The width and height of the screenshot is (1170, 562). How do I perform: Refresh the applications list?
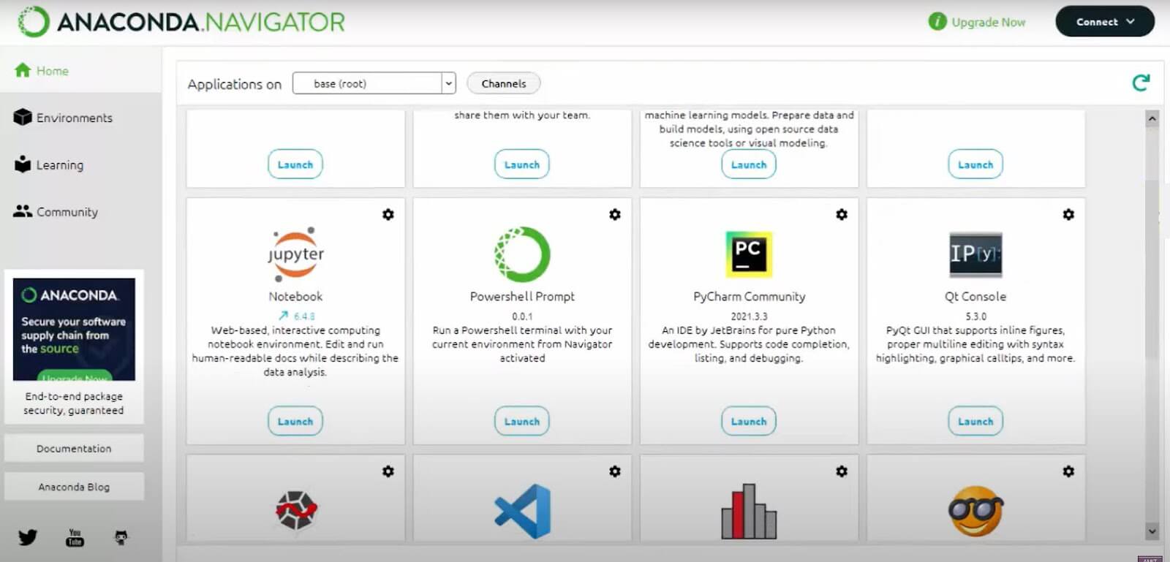tap(1141, 83)
